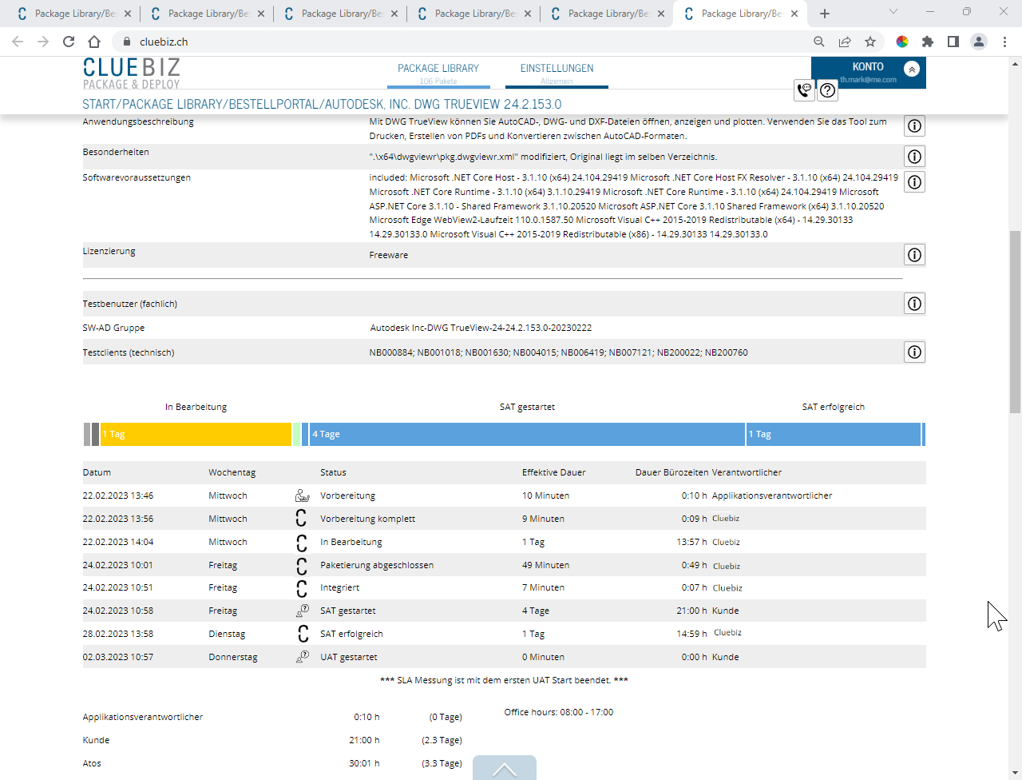Open the browser zoom magnifier icon
This screenshot has width=1022, height=780.
point(819,42)
